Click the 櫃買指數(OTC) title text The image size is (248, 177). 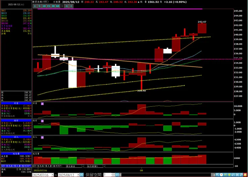tap(40, 2)
